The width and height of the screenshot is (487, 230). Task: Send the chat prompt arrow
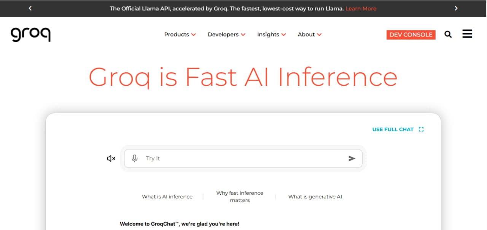point(352,159)
